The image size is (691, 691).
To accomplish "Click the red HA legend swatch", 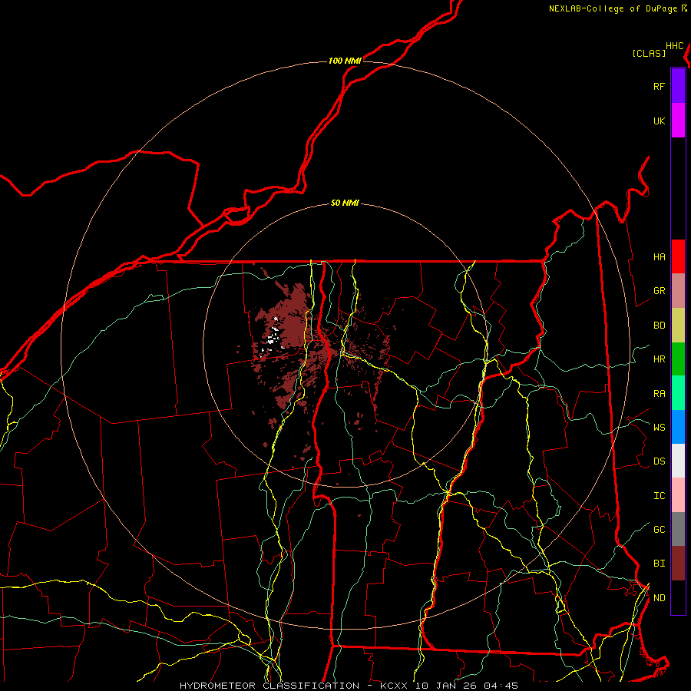I will (x=678, y=256).
